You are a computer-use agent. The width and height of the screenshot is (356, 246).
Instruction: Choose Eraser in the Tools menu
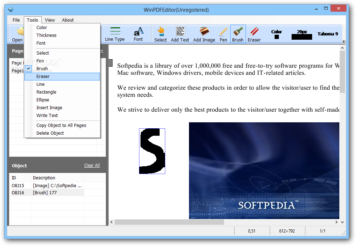coord(62,77)
